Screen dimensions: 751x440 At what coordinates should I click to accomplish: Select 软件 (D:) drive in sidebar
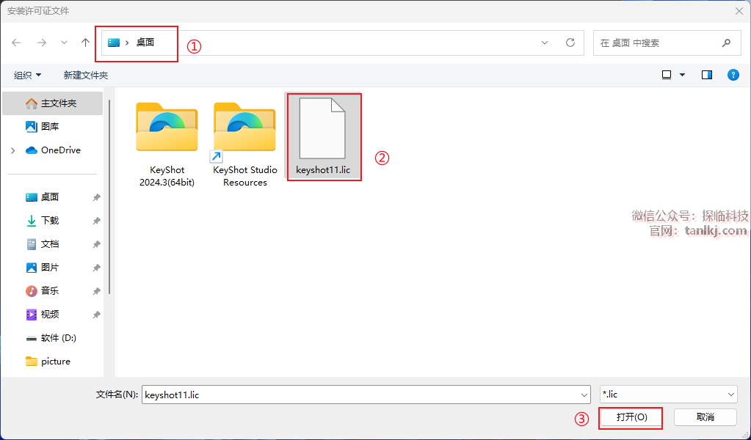[53, 337]
